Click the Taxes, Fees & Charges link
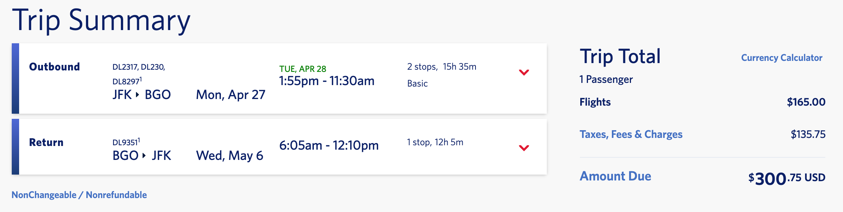The width and height of the screenshot is (843, 212). pyautogui.click(x=631, y=134)
